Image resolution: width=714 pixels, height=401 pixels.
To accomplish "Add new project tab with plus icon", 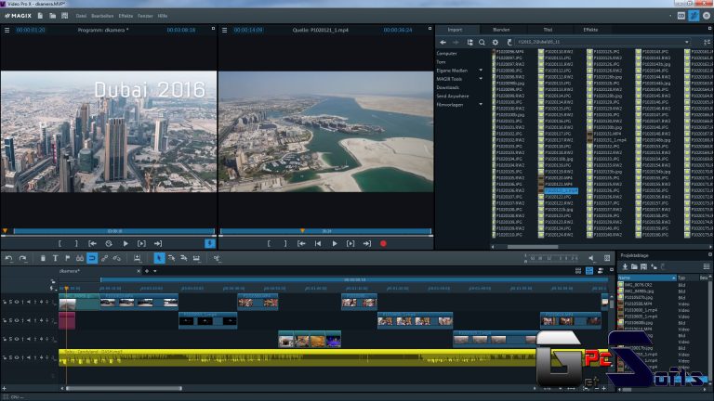I will (147, 271).
